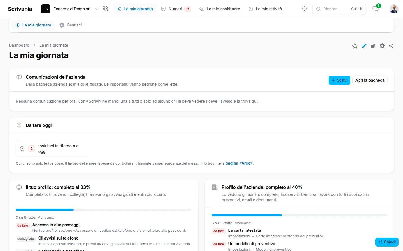Open Accesso in due passaggi item
Image resolution: width=403 pixels, height=251 pixels.
coord(56,225)
